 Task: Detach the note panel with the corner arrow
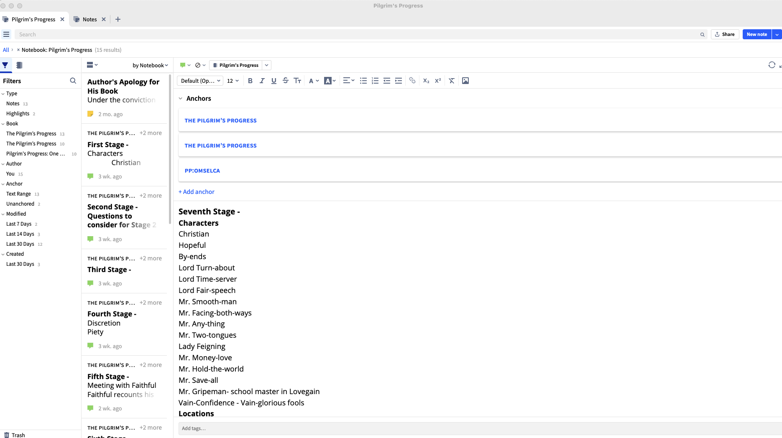click(780, 66)
